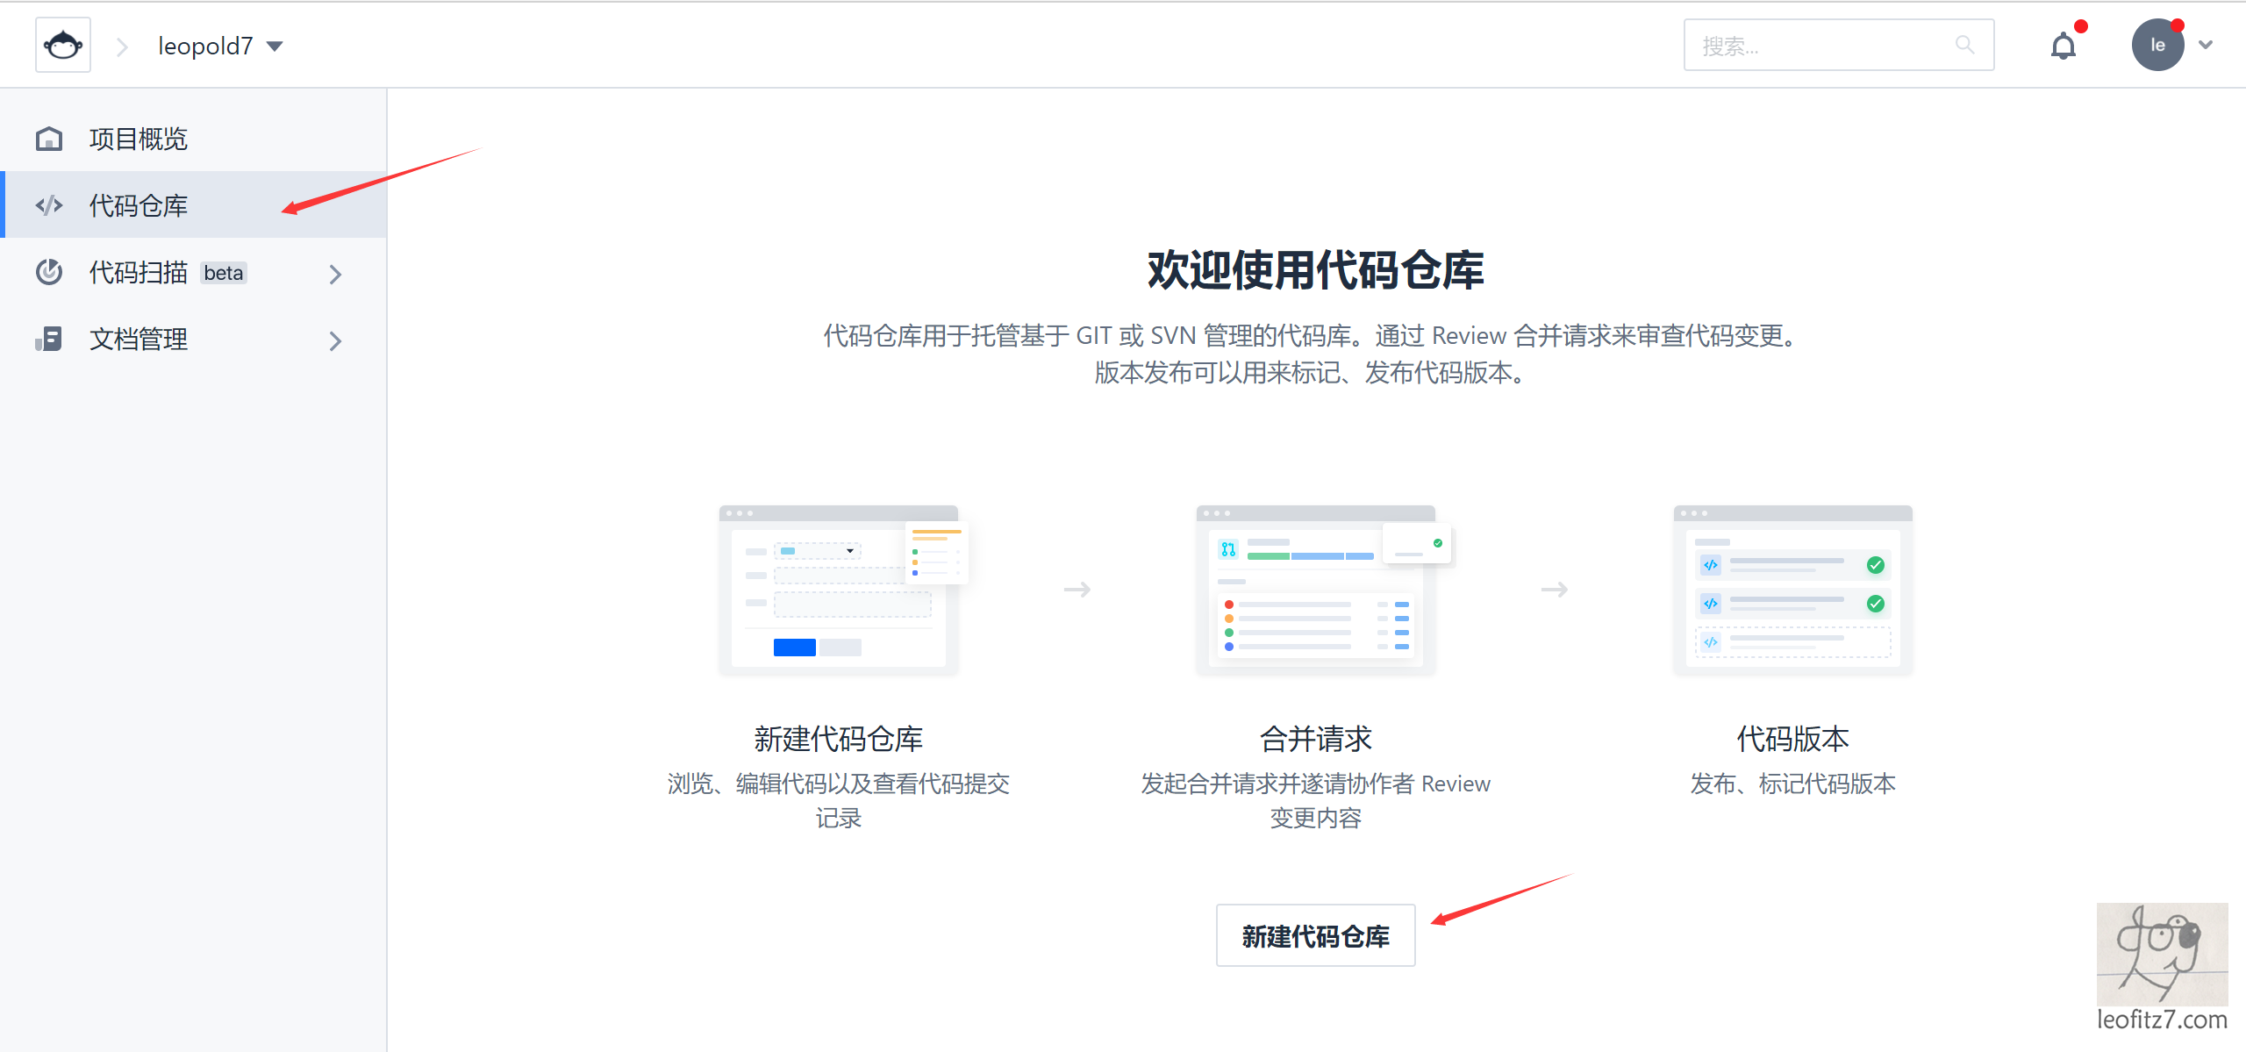Image resolution: width=2246 pixels, height=1052 pixels.
Task: Open the user account dropdown arrow
Action: 2206,46
